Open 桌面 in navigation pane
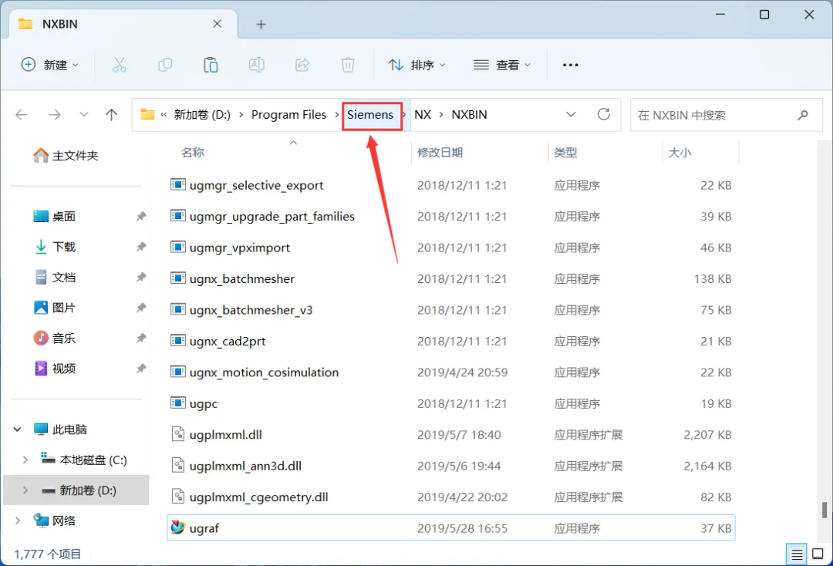The width and height of the screenshot is (833, 566). pos(54,216)
